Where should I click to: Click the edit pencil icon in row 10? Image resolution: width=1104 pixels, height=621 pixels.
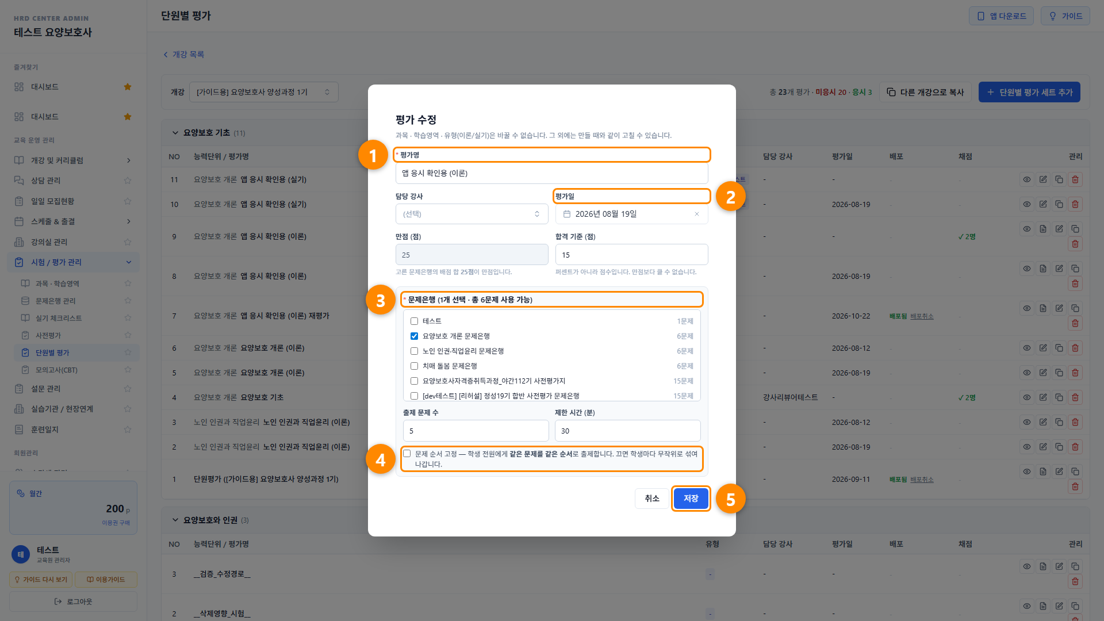[x=1043, y=204]
